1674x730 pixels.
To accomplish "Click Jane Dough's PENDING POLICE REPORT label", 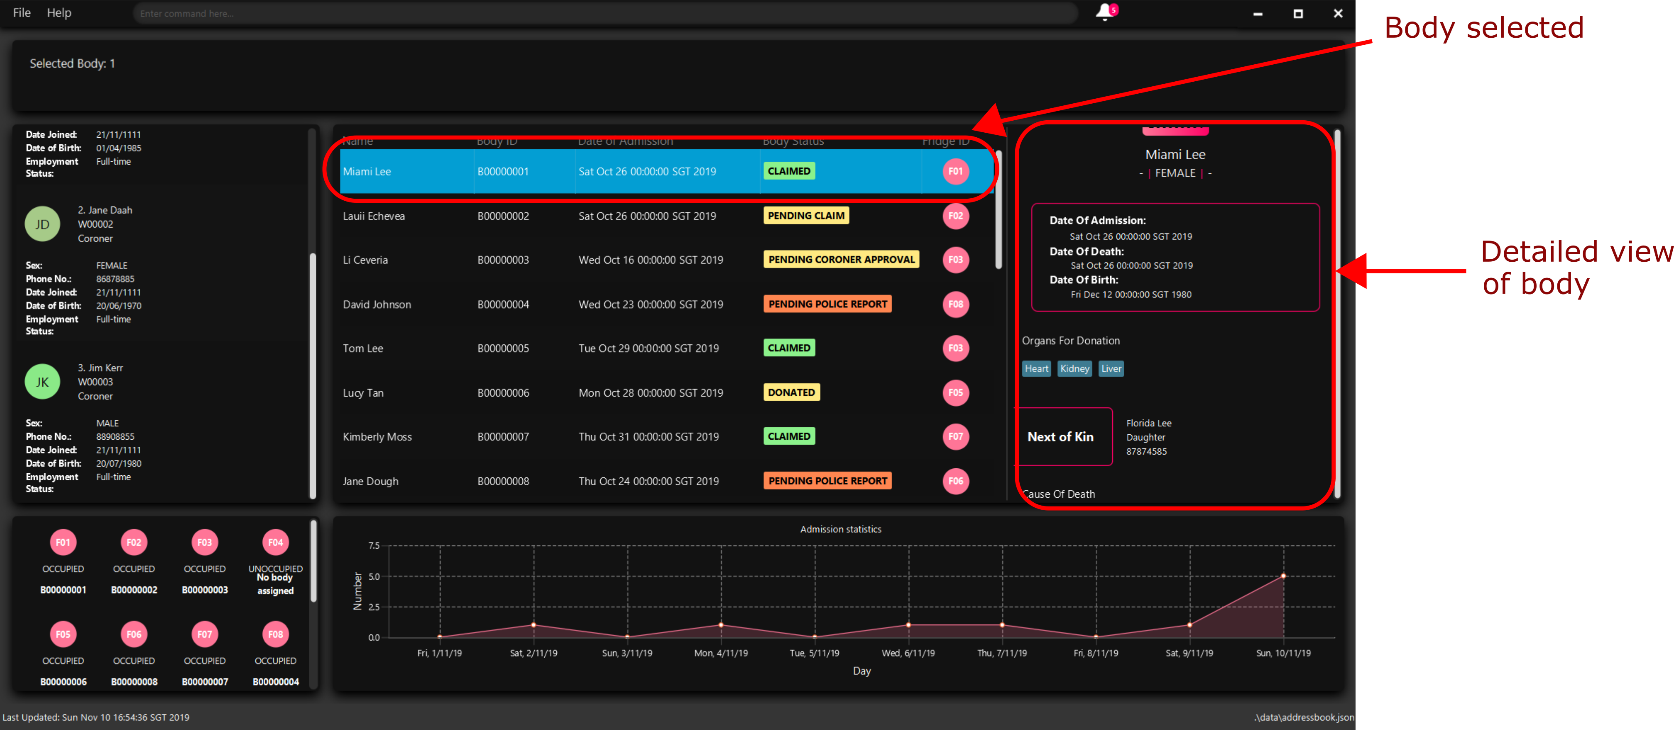I will [827, 481].
